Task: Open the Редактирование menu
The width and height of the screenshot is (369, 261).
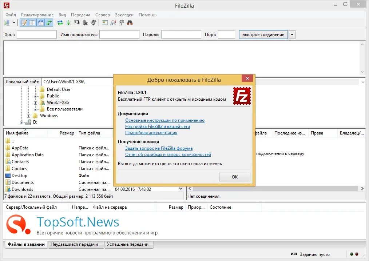Action: point(37,15)
